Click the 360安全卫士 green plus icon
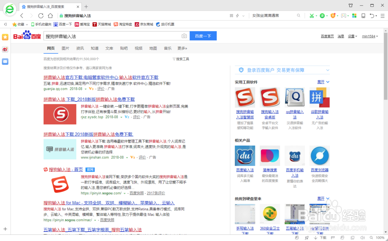This screenshot has width=388, height=241. point(270,214)
